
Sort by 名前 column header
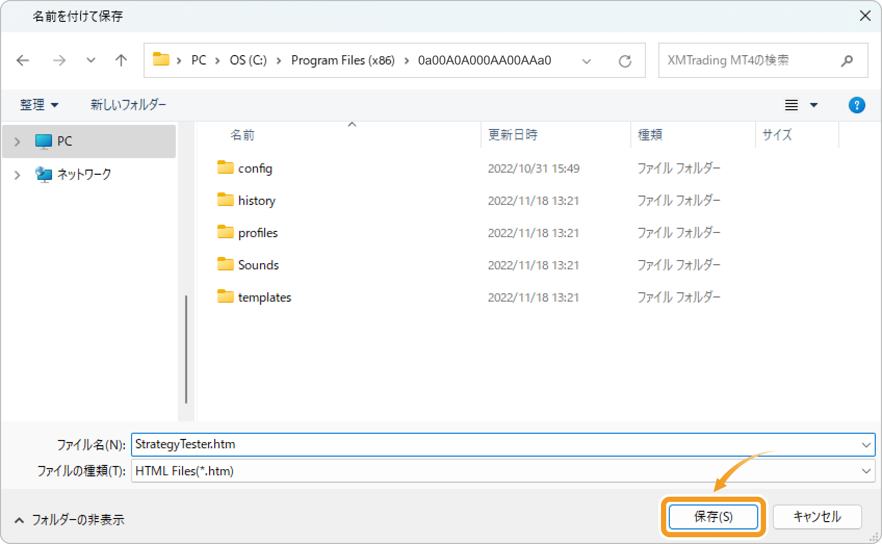(242, 135)
